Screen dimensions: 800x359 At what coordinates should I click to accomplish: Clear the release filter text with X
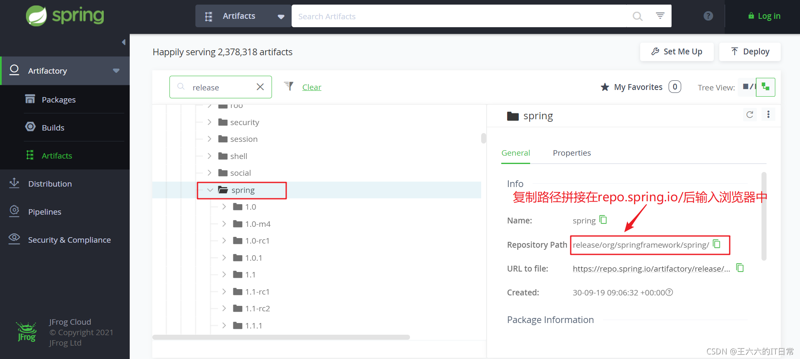pos(260,87)
